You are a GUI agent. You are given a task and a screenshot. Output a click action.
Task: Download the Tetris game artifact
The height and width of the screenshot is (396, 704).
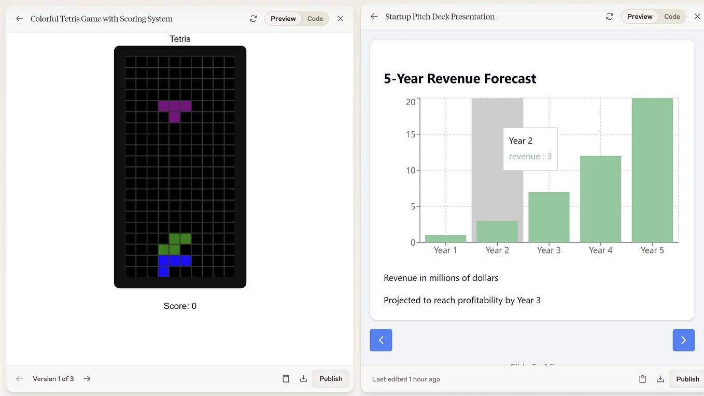[303, 379]
